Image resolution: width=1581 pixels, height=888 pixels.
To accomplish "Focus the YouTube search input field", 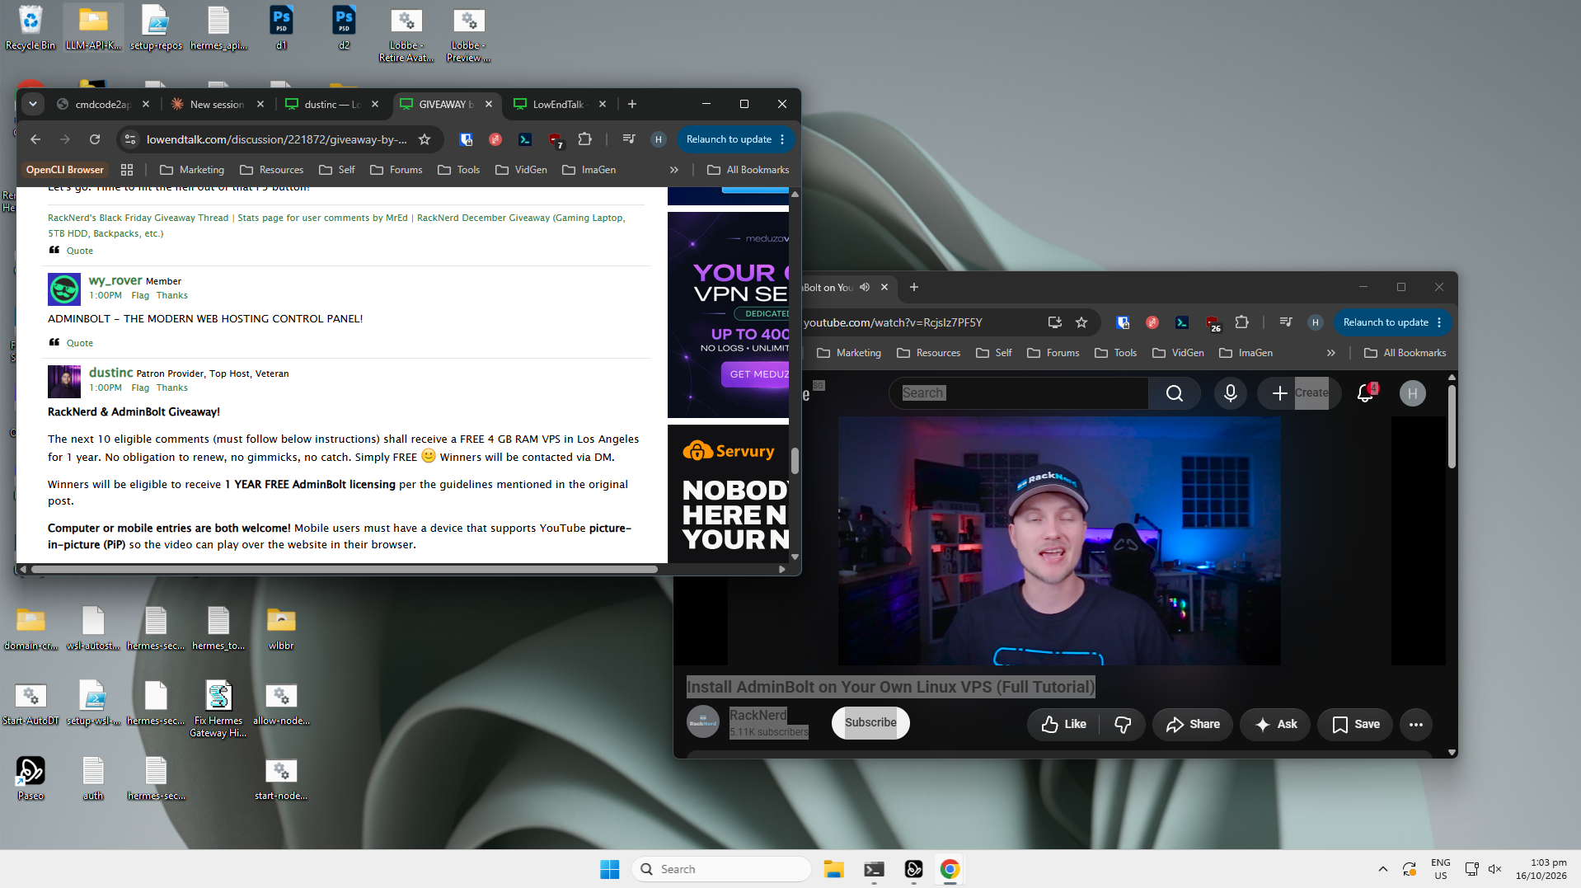I will 1019,393.
